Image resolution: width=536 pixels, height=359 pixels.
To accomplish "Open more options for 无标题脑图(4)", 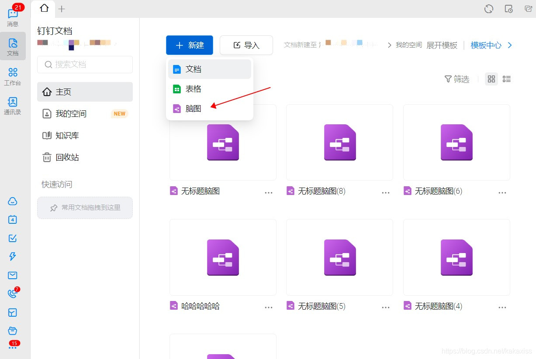I will point(502,308).
